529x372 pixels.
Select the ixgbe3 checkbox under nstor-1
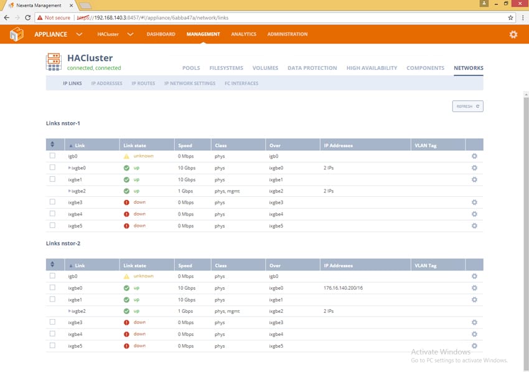pos(52,202)
